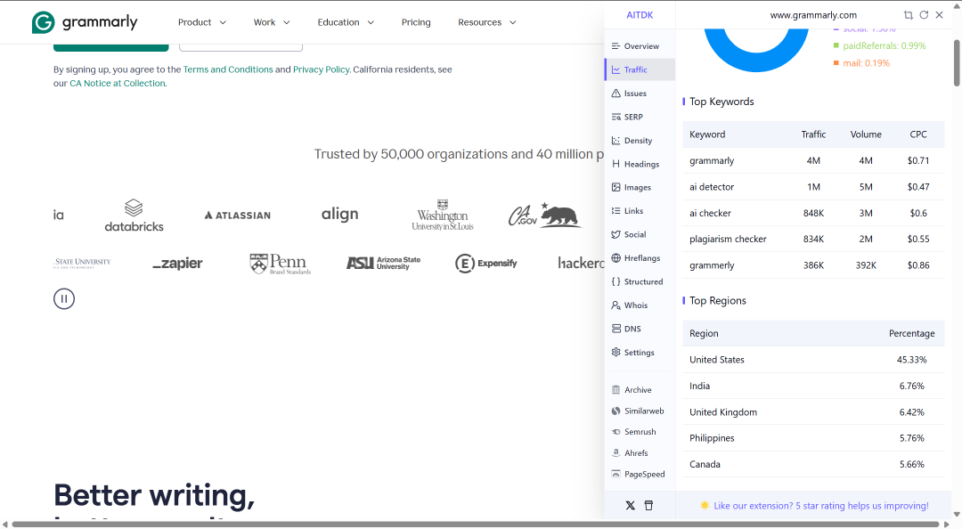Click the Settings gear icon
Screen dimensions: 962x529
[616, 353]
